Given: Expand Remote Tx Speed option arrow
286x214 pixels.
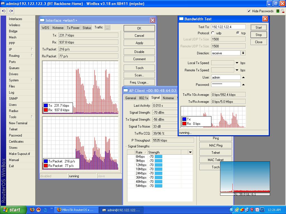Looking at the screenshot, I should click(237, 70).
